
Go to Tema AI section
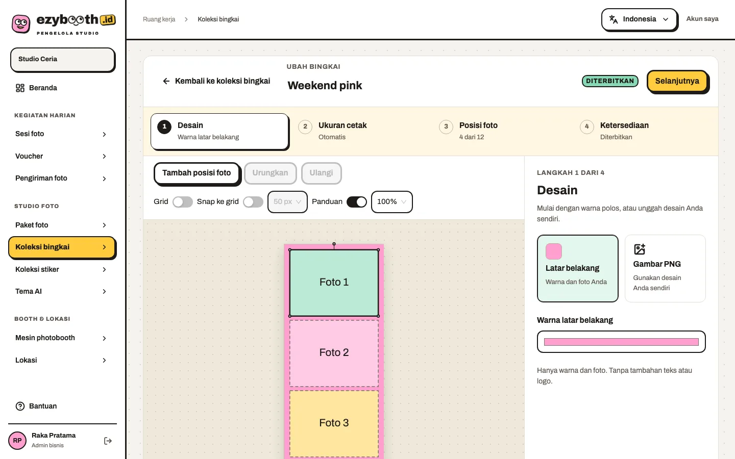(62, 292)
